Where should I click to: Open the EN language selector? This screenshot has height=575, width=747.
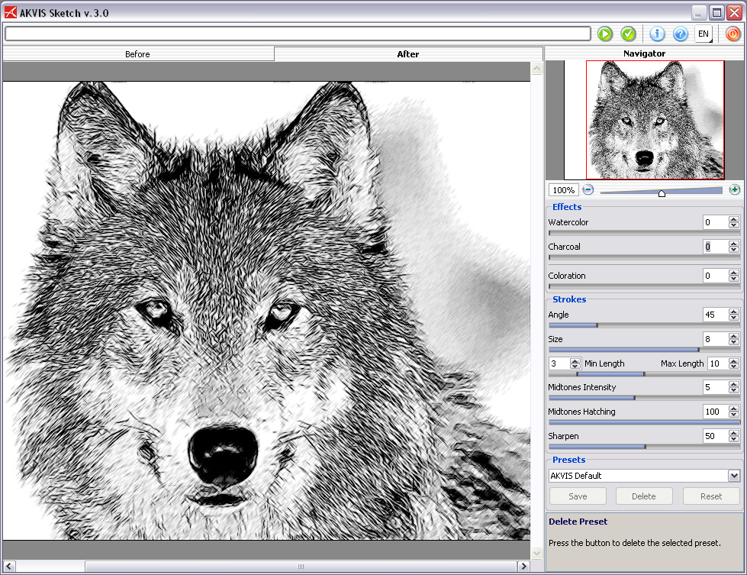point(704,34)
